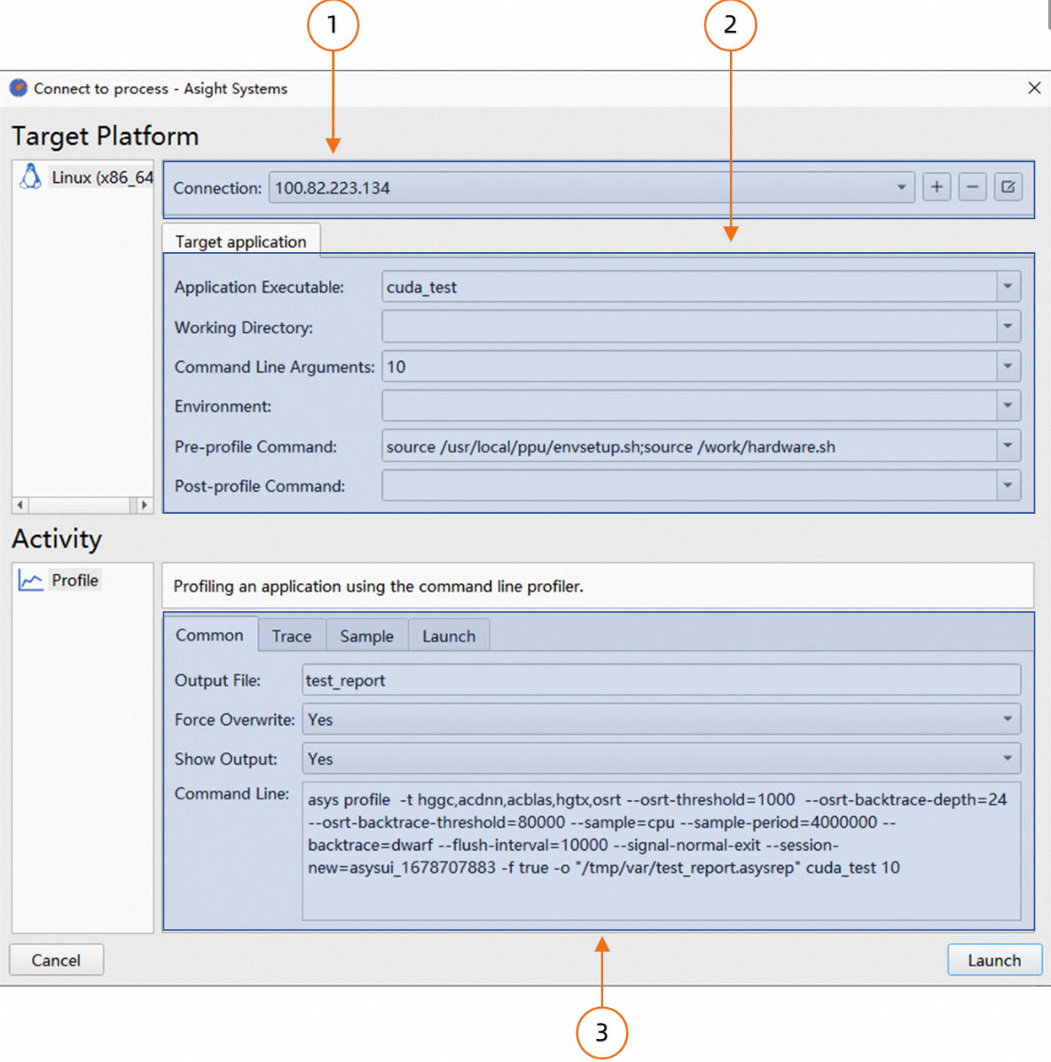The width and height of the screenshot is (1051, 1062).
Task: Open the Force Overwrite dropdown
Action: pos(662,720)
